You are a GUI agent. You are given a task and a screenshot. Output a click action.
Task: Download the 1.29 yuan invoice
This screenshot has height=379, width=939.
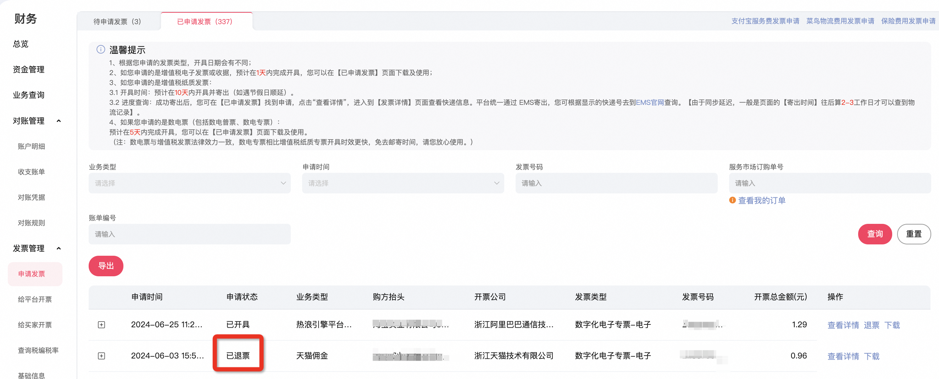click(892, 325)
